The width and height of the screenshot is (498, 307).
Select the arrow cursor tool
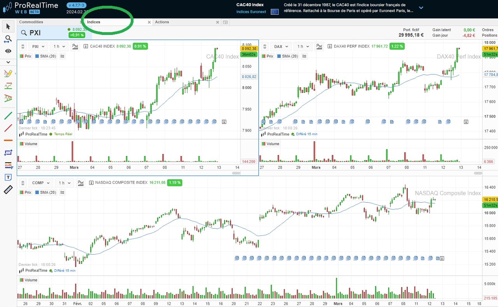8,26
